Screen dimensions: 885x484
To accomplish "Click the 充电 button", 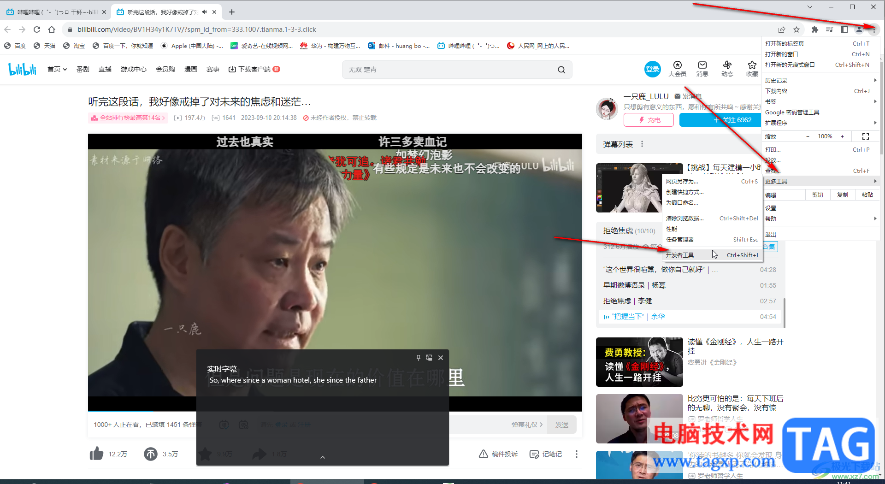I will click(x=649, y=120).
